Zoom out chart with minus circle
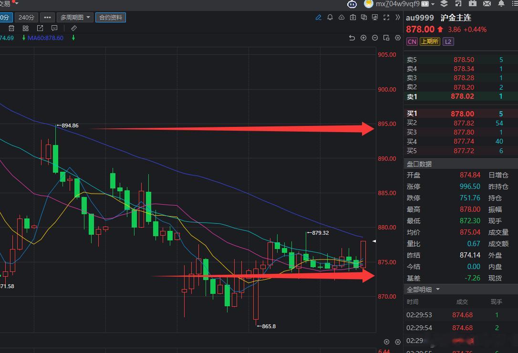 tap(375, 38)
